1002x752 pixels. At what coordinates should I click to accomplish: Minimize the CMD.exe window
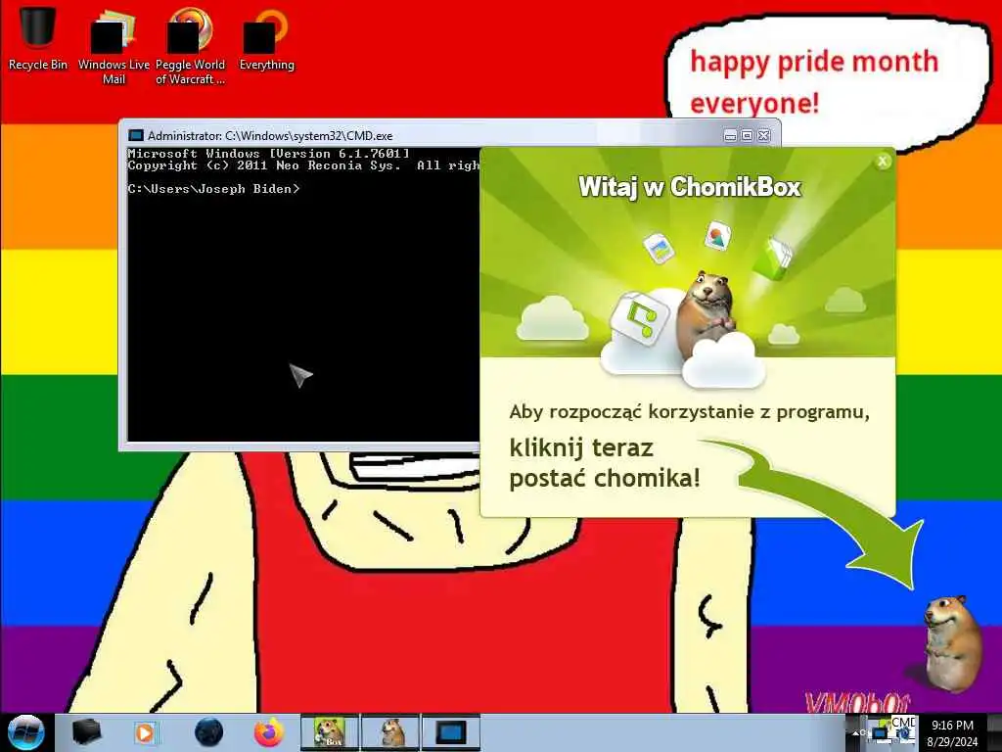[x=730, y=135]
